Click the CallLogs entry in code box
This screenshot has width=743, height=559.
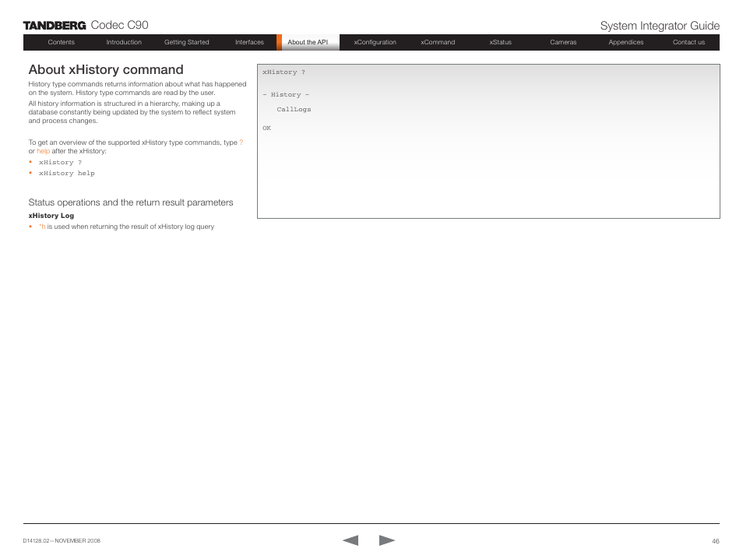pyautogui.click(x=294, y=110)
